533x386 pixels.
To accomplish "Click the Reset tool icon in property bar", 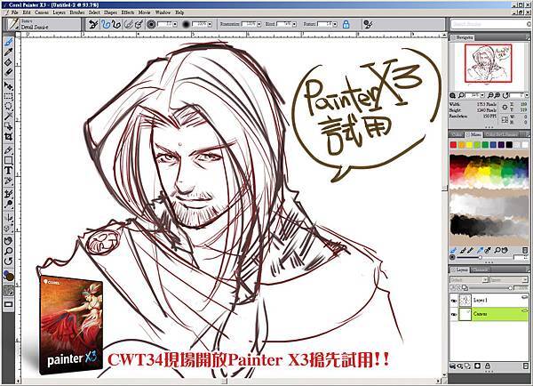I will coord(93,25).
